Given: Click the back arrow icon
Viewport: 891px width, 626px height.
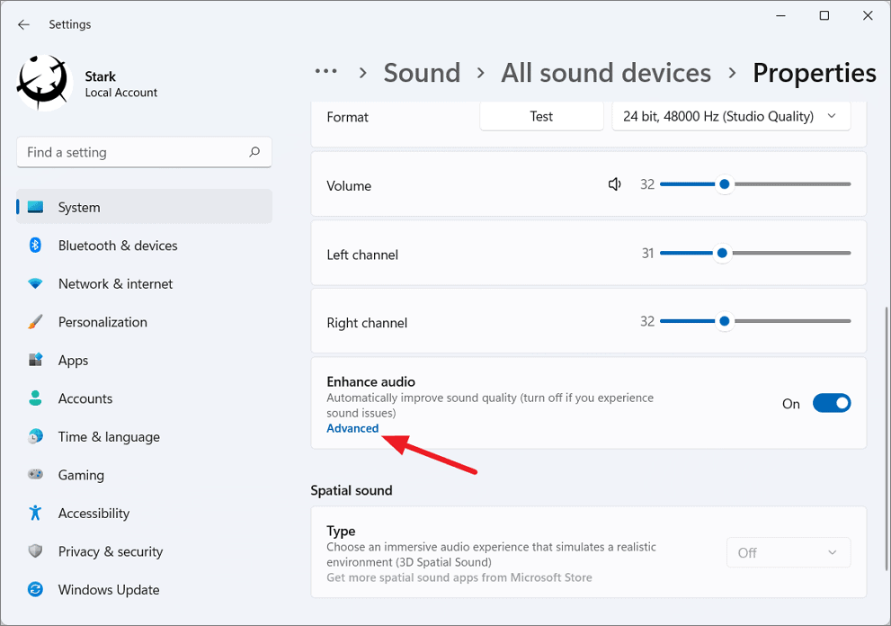Looking at the screenshot, I should click(x=23, y=24).
